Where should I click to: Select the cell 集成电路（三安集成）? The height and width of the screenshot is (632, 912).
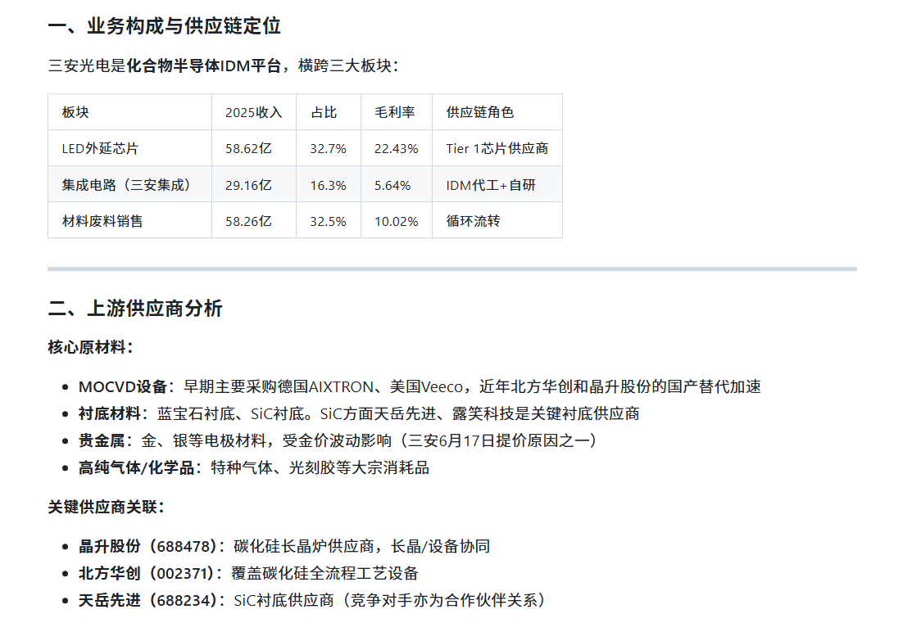[126, 185]
